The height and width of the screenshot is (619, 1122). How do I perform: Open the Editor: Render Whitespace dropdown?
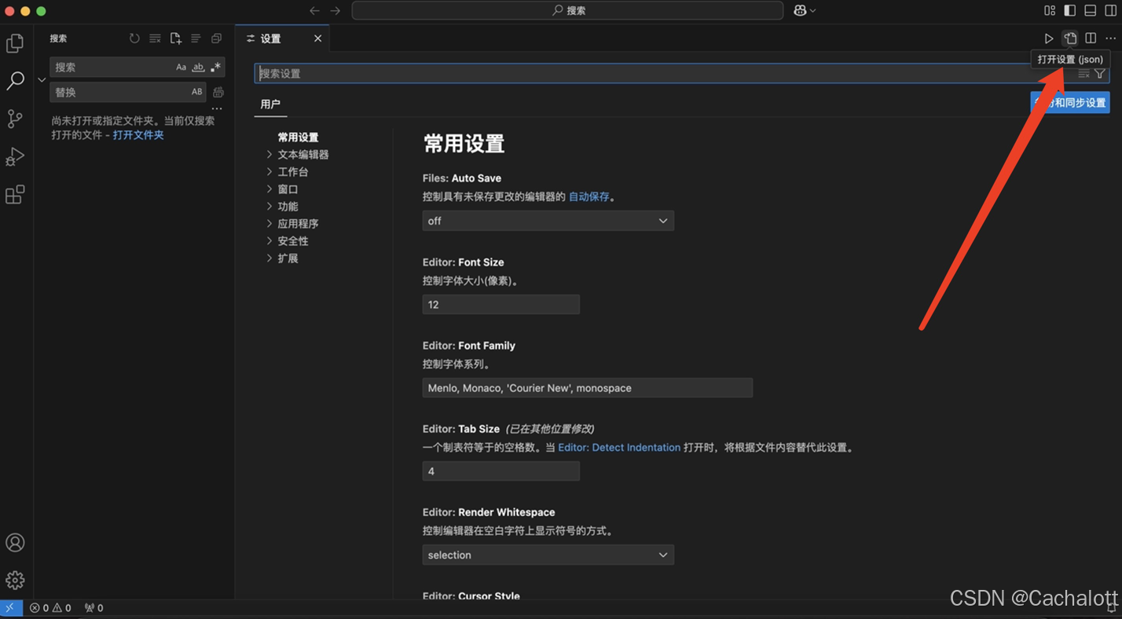(548, 555)
